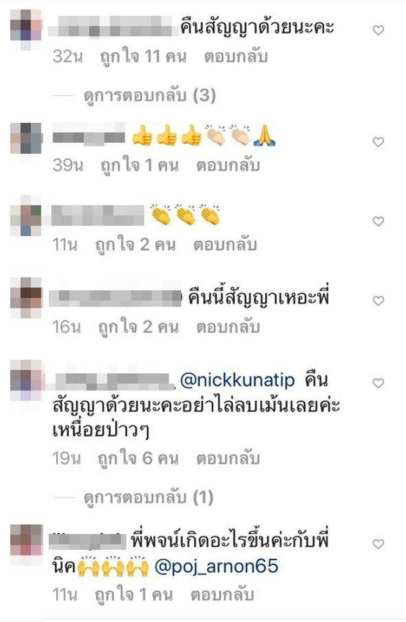Image resolution: width=406 pixels, height=622 pixels.
Task: Open avatar of the first commenter
Action: (x=26, y=25)
